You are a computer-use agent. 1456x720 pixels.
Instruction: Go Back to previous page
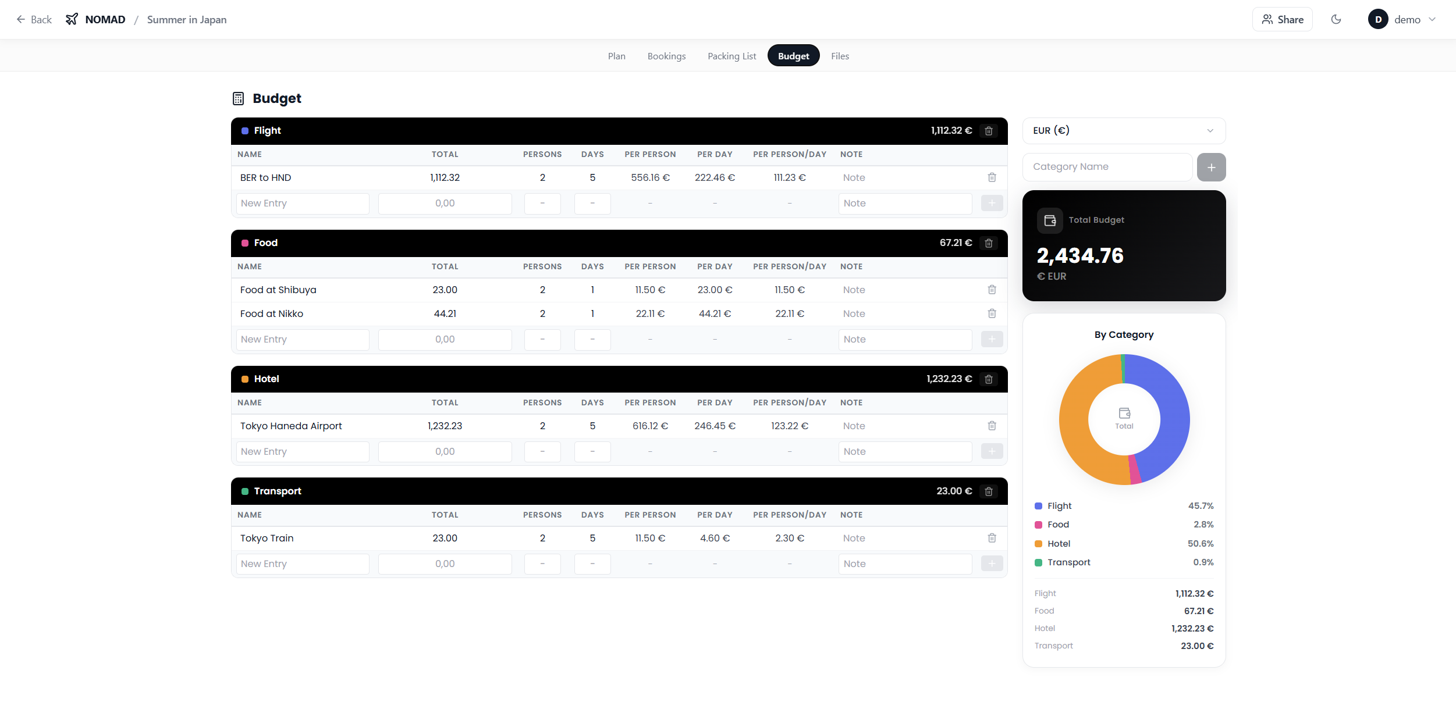34,20
